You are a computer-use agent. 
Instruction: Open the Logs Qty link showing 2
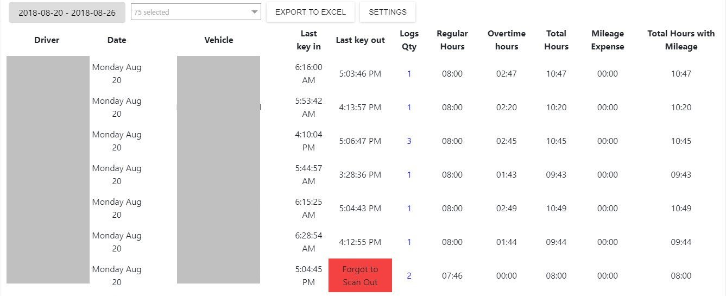click(409, 276)
